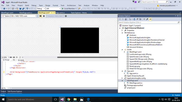Save all files with toolbar icon
Screen dimensions: 182x102
pos(23,9)
